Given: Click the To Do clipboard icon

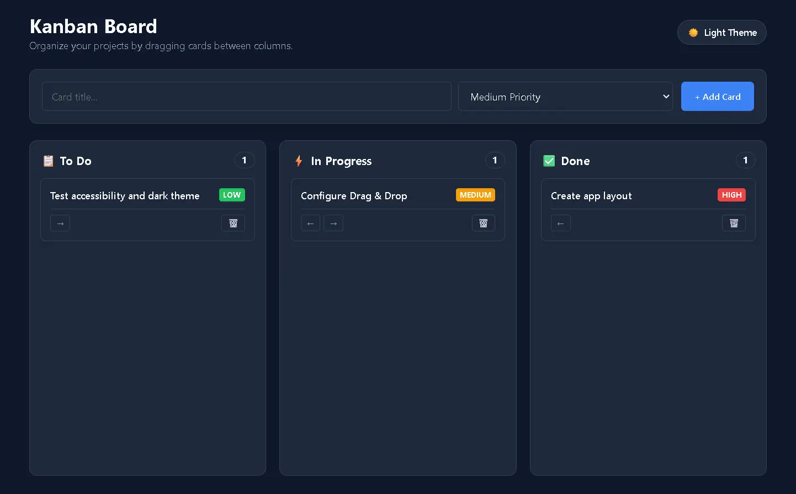Looking at the screenshot, I should tap(49, 161).
